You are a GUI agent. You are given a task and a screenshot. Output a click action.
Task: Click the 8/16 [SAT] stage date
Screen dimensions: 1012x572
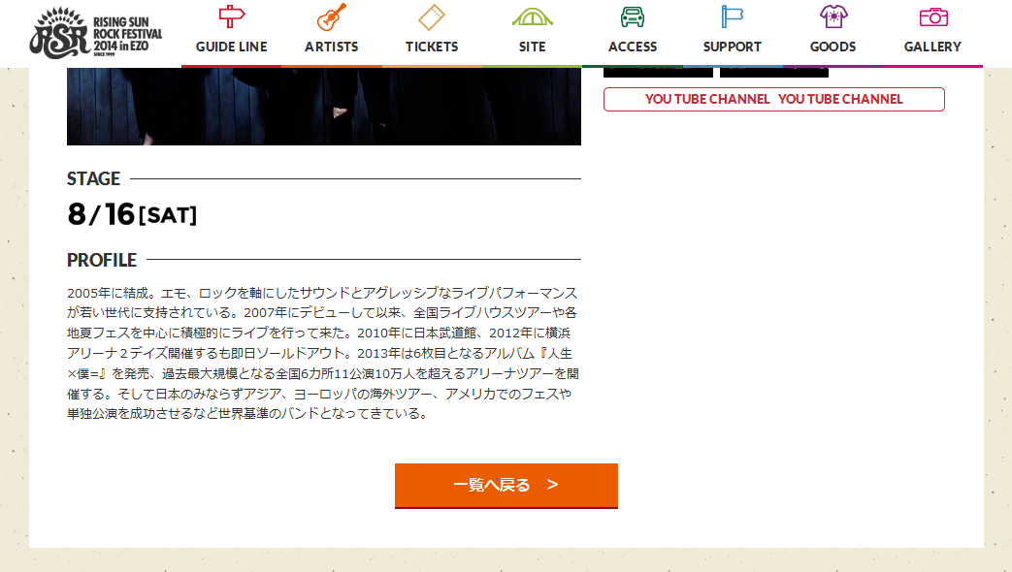(132, 214)
